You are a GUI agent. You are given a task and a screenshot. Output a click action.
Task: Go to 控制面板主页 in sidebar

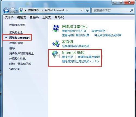click(17, 25)
